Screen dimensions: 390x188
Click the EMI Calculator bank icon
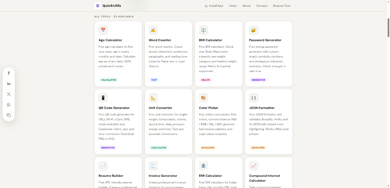coord(203,166)
